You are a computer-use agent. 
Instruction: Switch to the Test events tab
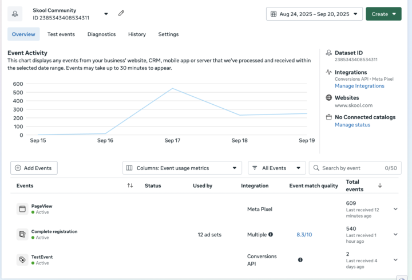tap(61, 34)
